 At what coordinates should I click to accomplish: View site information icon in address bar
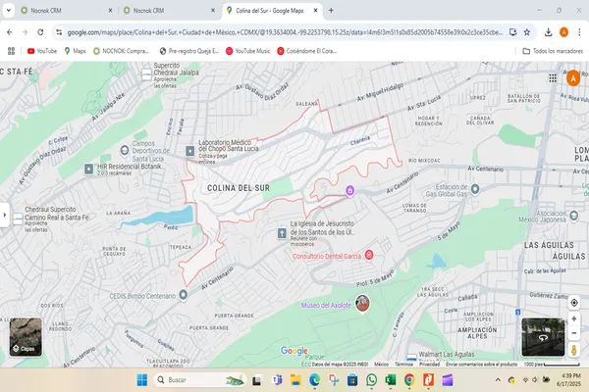pyautogui.click(x=59, y=32)
